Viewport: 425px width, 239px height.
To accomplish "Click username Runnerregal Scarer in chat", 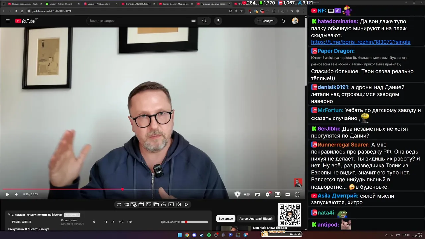I will [343, 145].
